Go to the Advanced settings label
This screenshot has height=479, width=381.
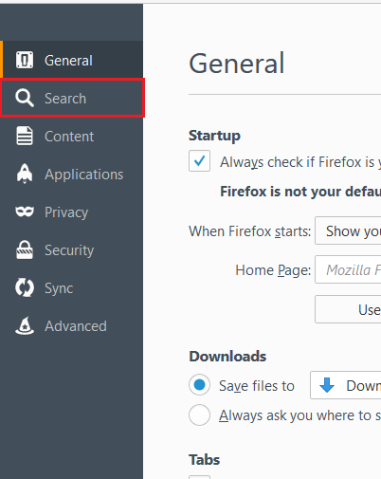[76, 326]
